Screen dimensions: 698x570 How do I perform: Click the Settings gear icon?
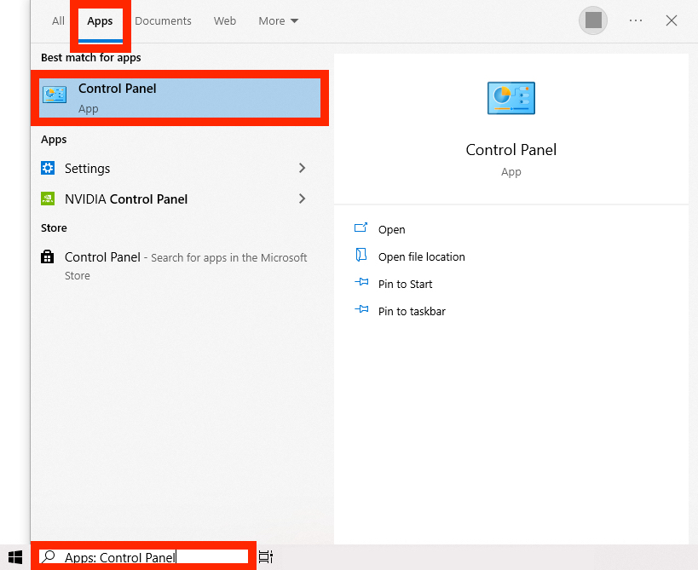point(48,168)
